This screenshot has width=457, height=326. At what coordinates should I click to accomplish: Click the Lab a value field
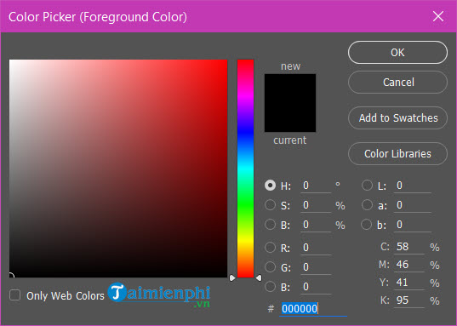tap(413, 205)
